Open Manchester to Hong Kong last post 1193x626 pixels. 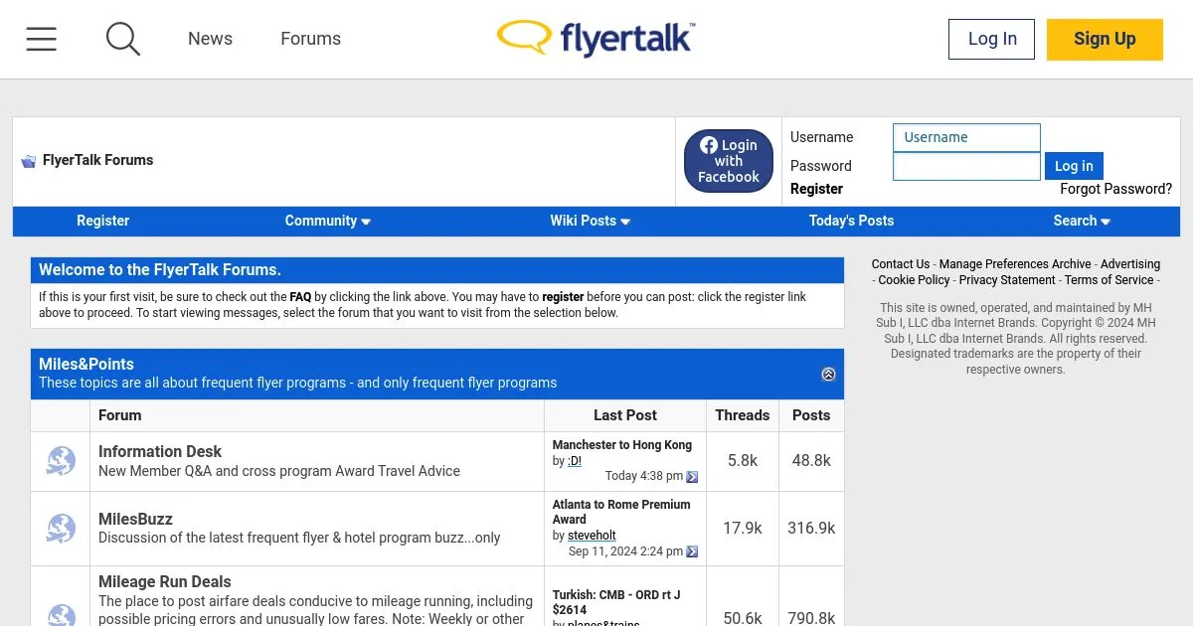(x=621, y=445)
